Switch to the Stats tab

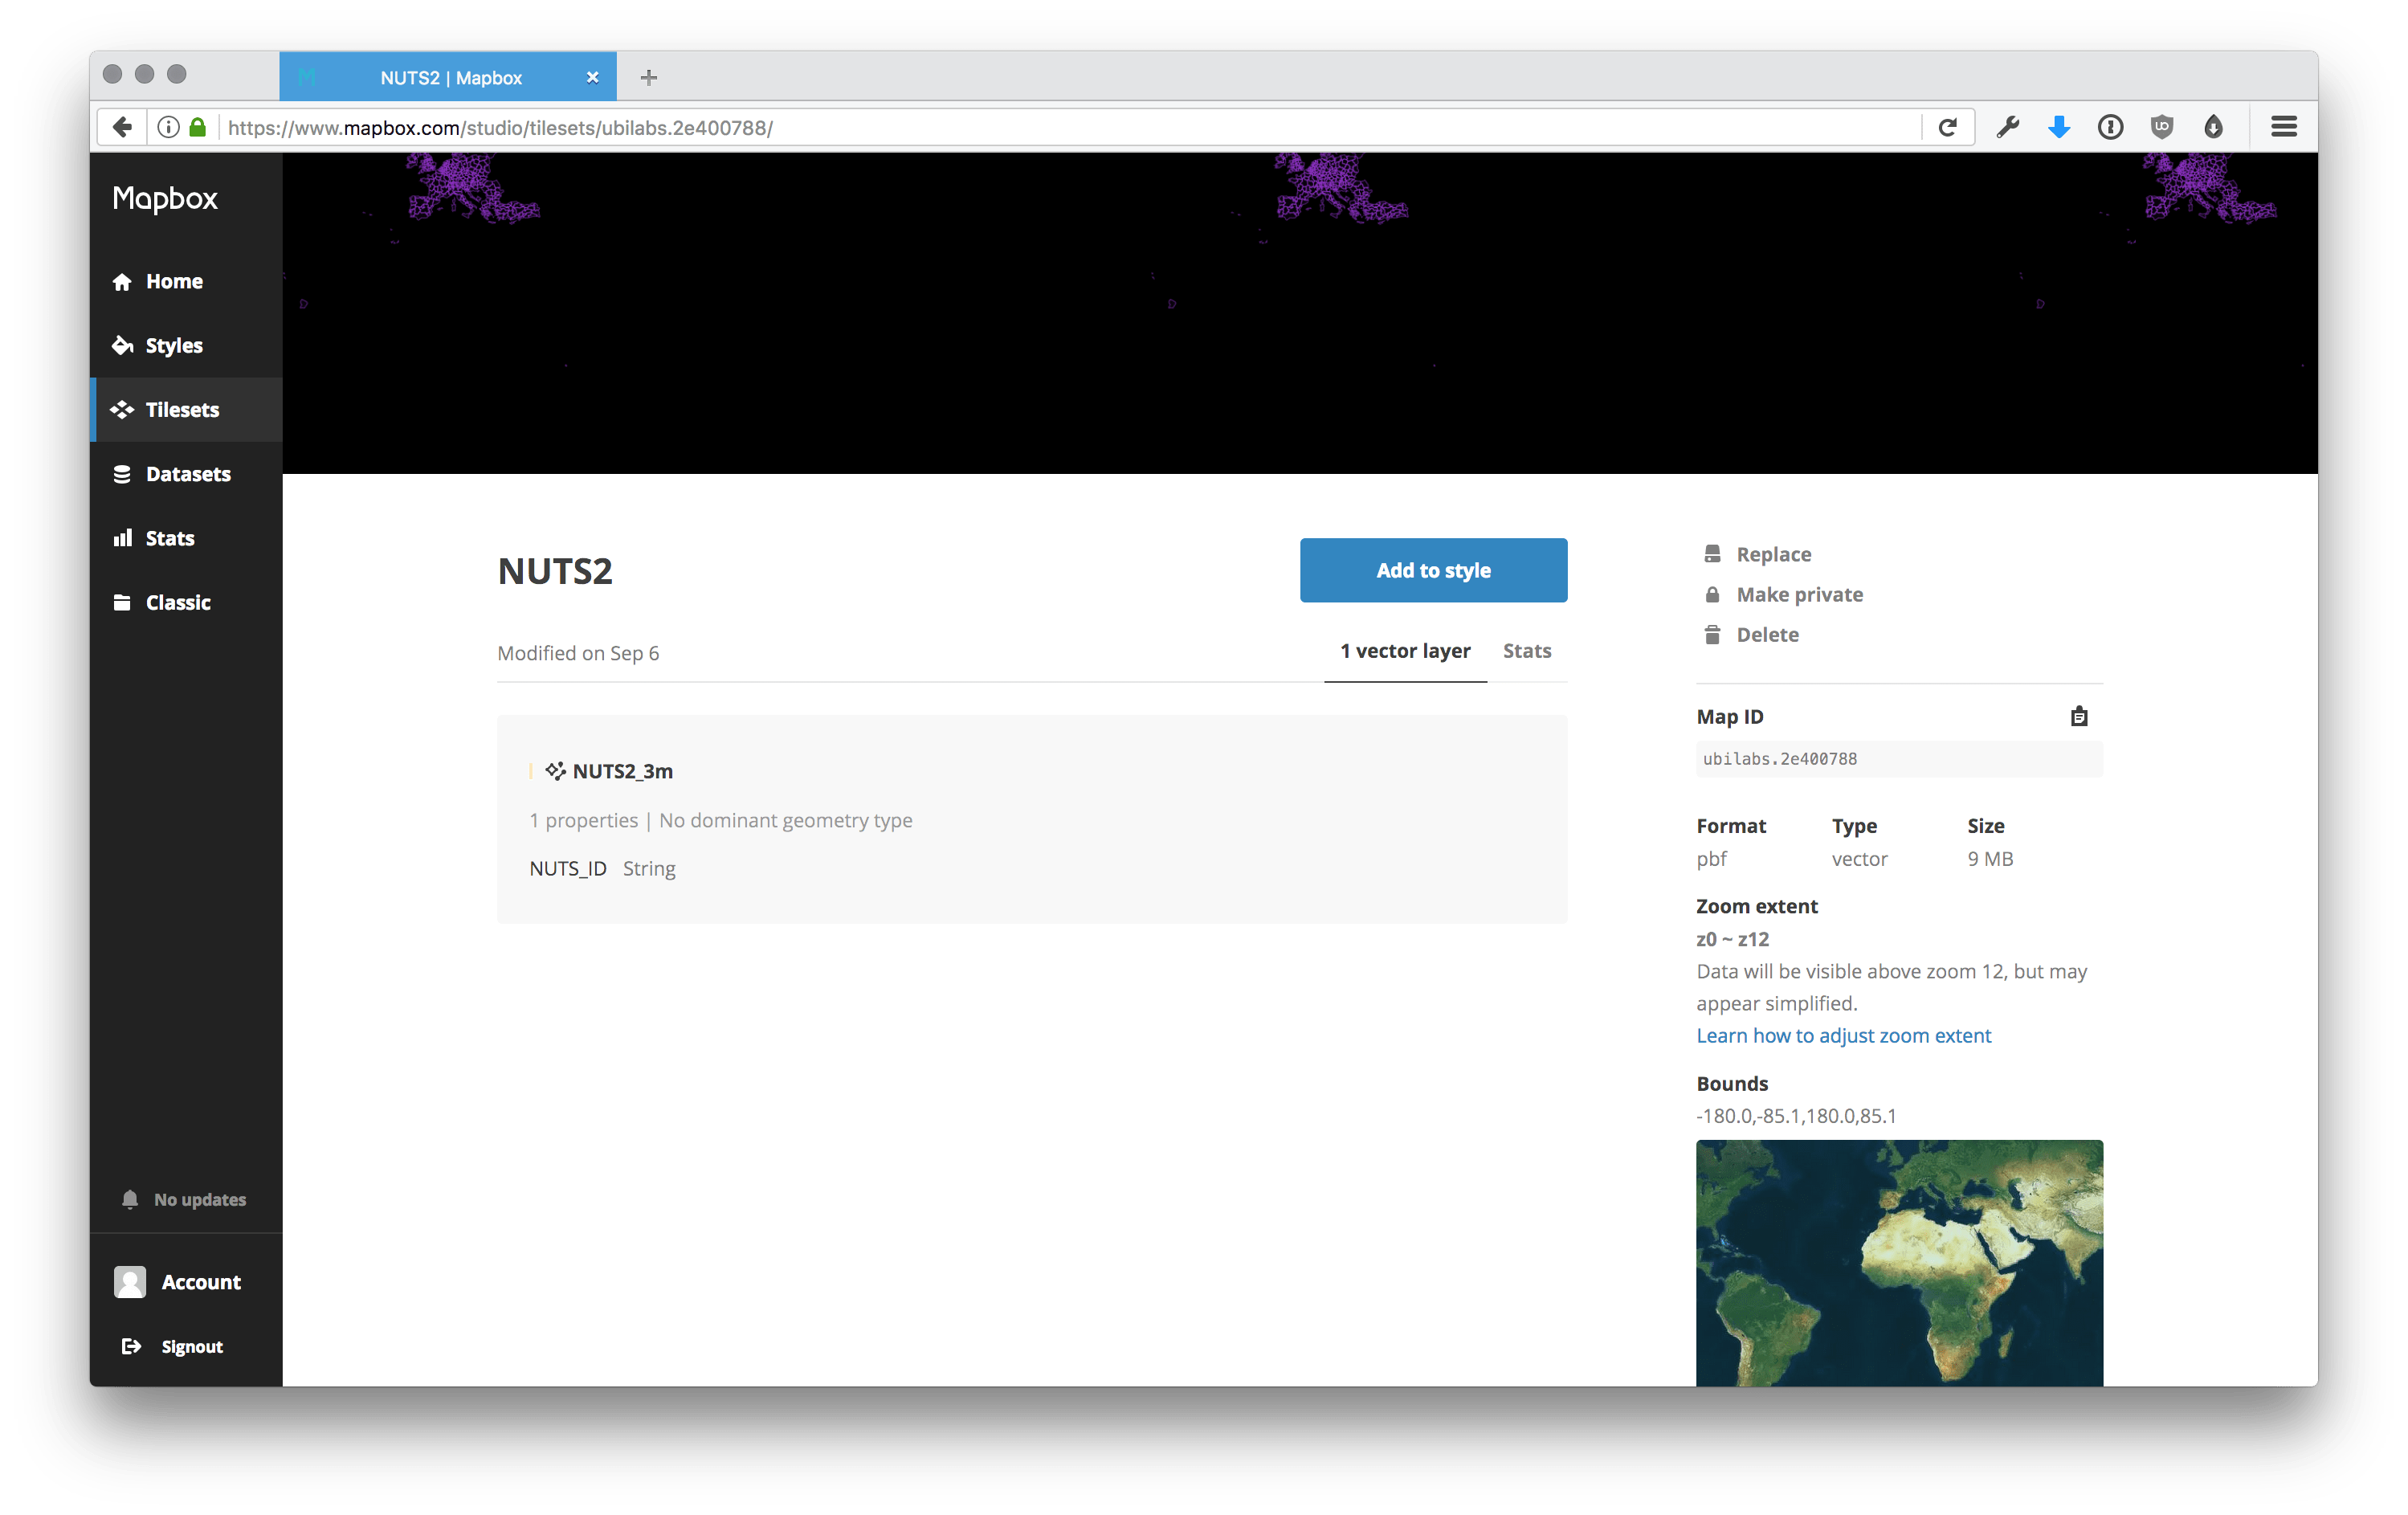click(1527, 651)
